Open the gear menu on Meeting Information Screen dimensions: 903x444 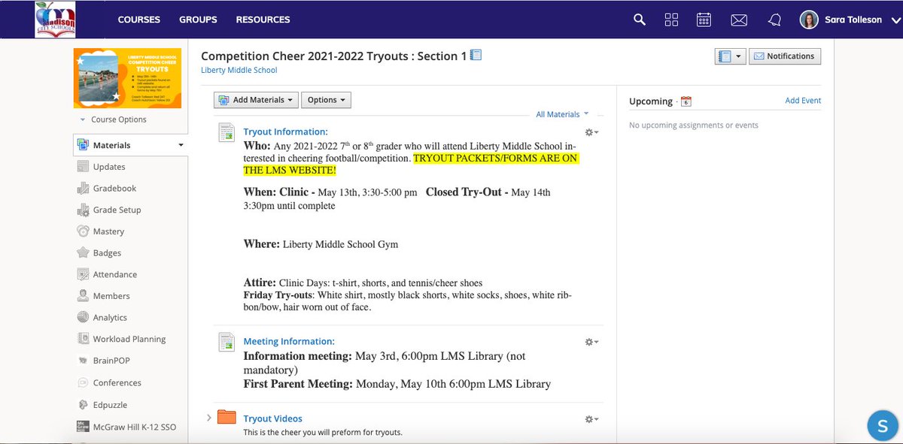pyautogui.click(x=590, y=341)
